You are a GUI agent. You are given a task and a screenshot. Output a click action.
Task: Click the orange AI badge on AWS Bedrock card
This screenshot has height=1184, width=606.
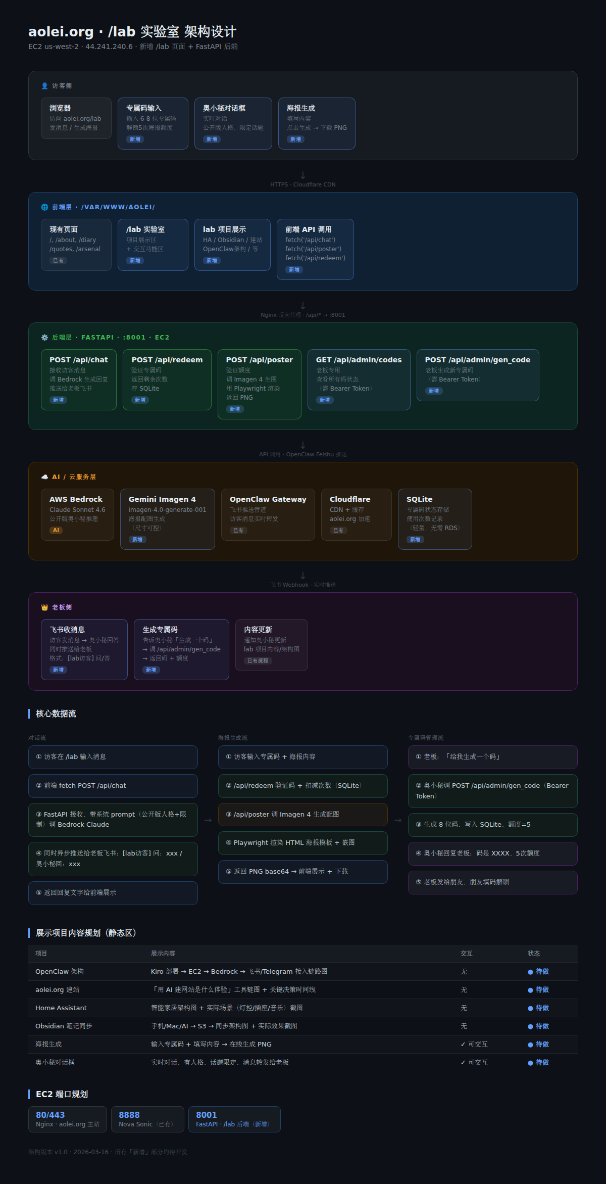56,530
